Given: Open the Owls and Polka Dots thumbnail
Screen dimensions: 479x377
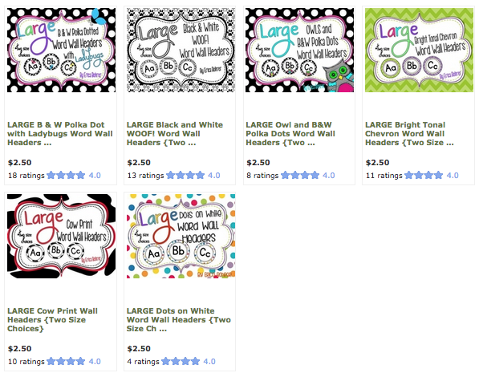Looking at the screenshot, I should (x=300, y=50).
